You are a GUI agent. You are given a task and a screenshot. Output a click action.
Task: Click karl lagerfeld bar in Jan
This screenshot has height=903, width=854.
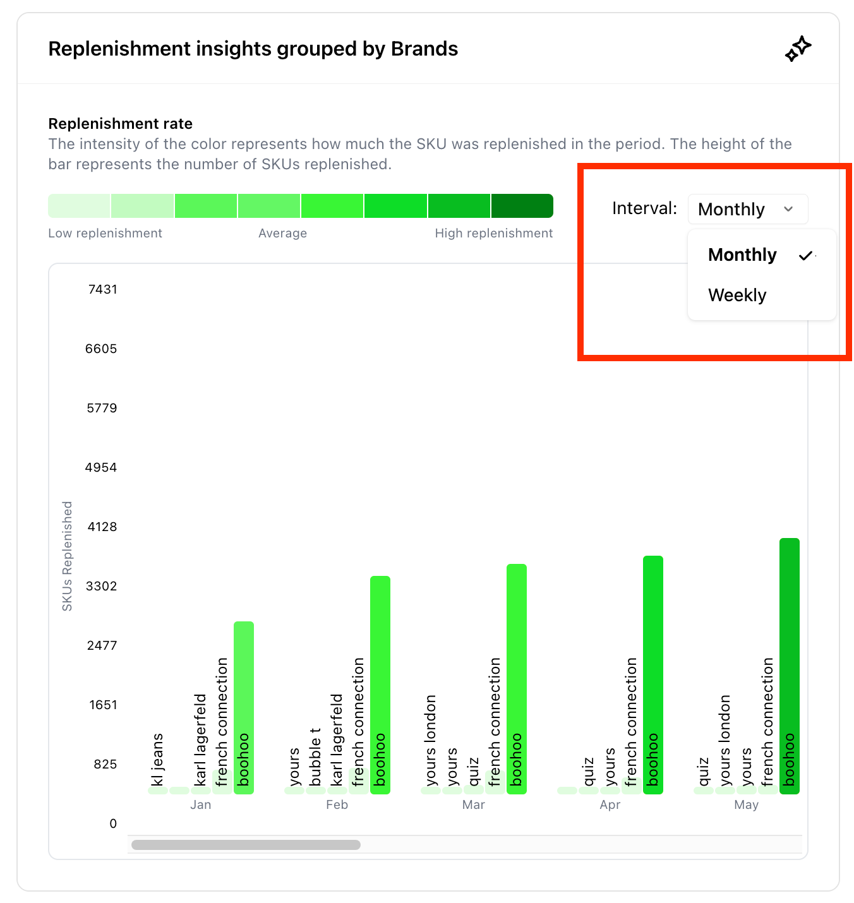pos(201,790)
